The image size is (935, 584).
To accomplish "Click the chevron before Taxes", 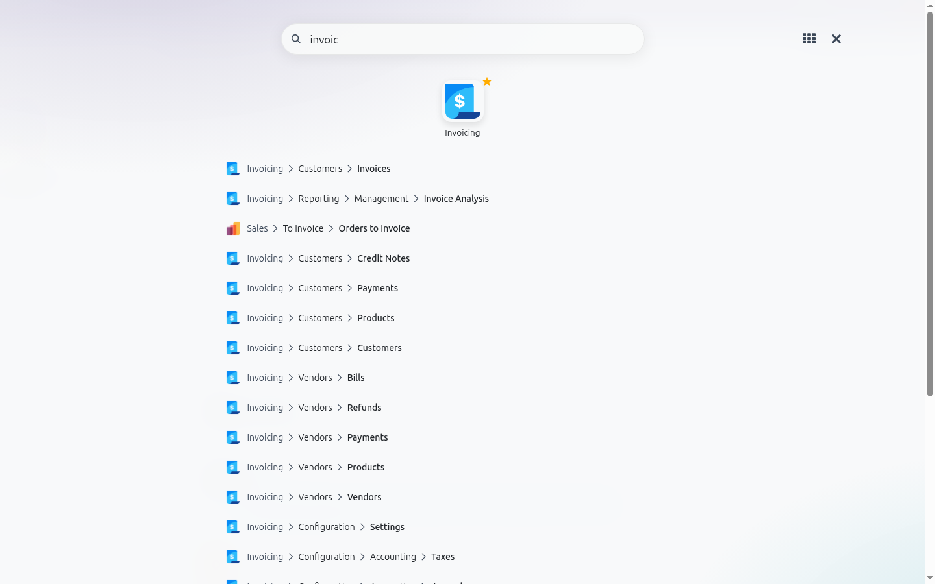I will point(423,557).
